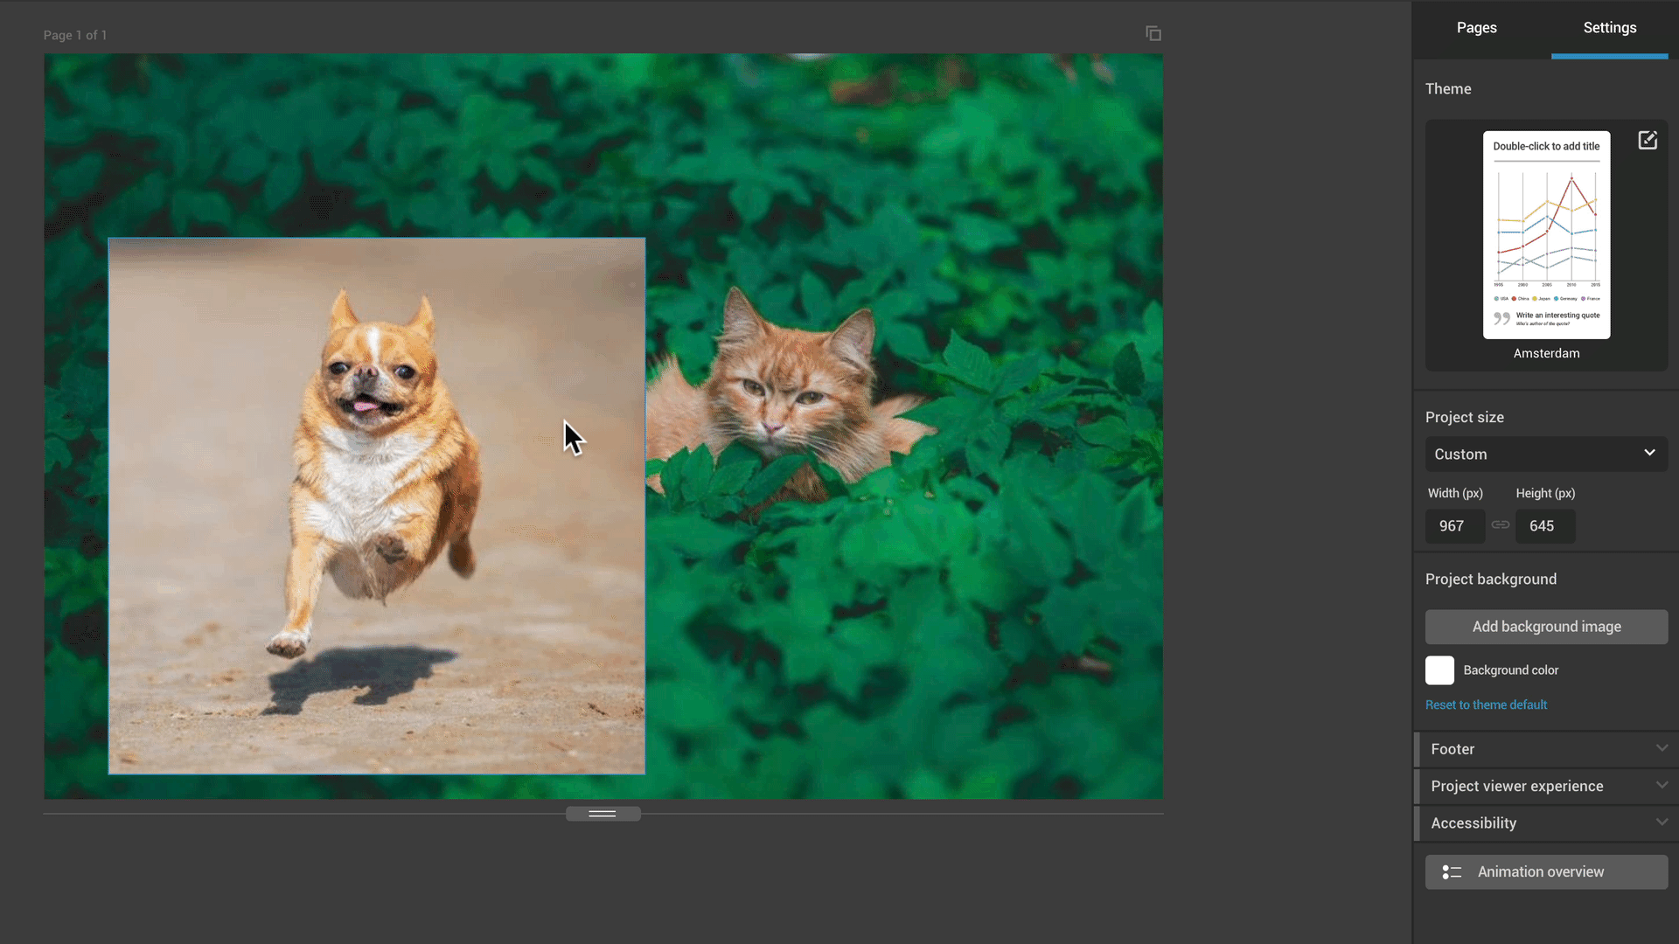Switch to the Pages tab

click(x=1476, y=28)
